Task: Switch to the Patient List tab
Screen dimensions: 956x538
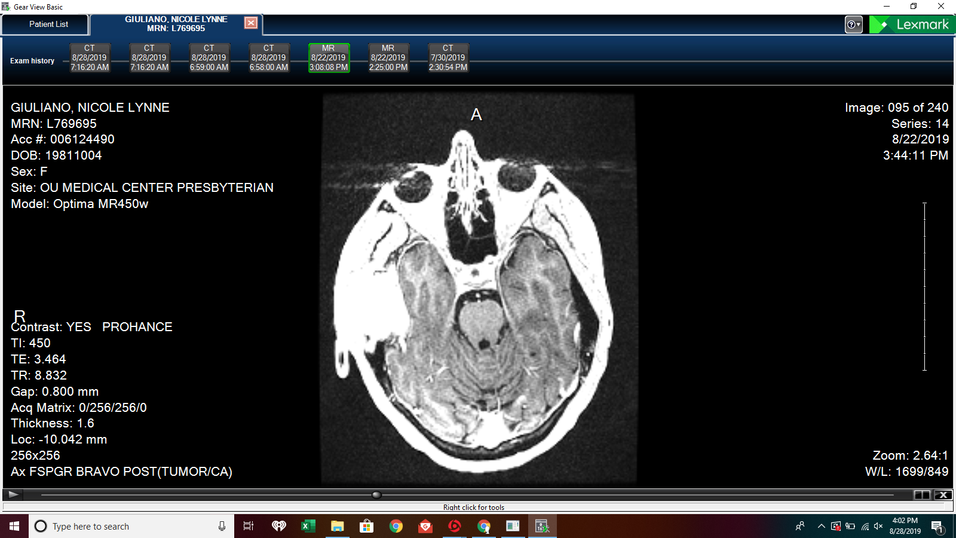Action: tap(48, 25)
